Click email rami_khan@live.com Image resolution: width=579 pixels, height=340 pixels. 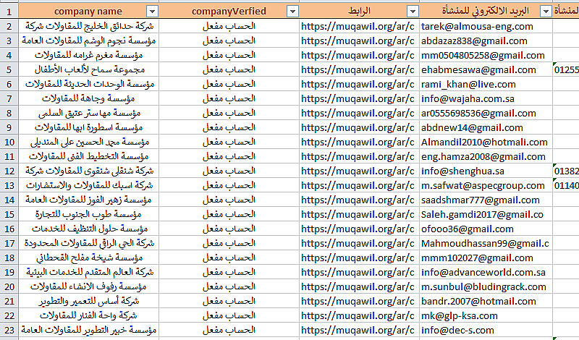pyautogui.click(x=468, y=84)
